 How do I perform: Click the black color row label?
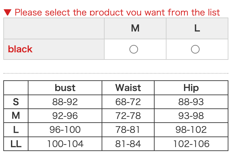(x=20, y=49)
